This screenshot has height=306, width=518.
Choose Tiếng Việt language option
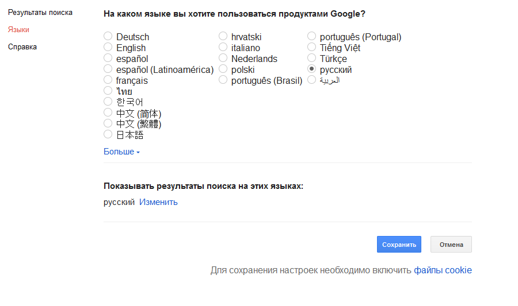pos(311,48)
